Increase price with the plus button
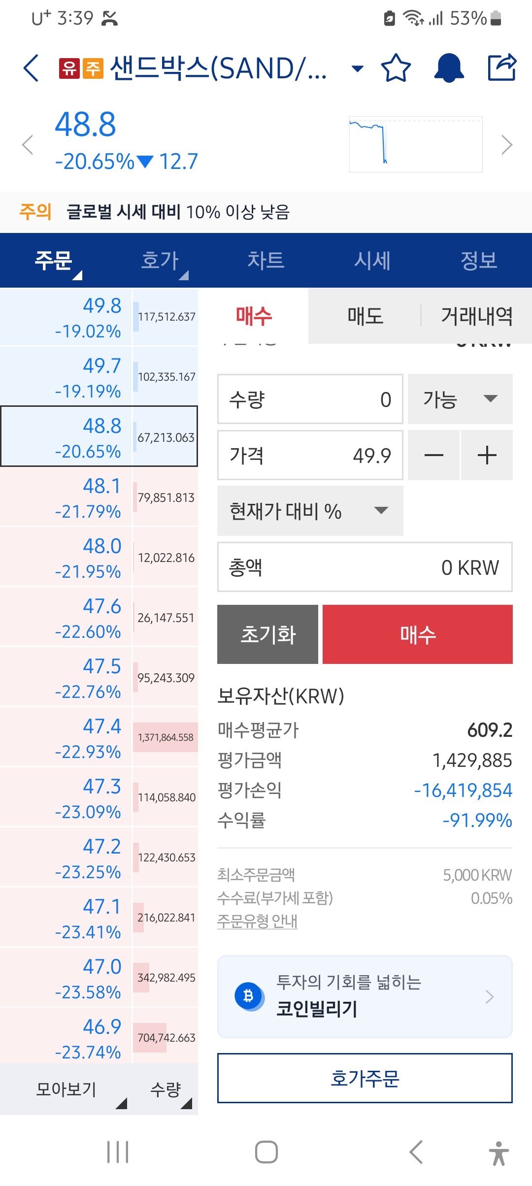 [x=487, y=455]
